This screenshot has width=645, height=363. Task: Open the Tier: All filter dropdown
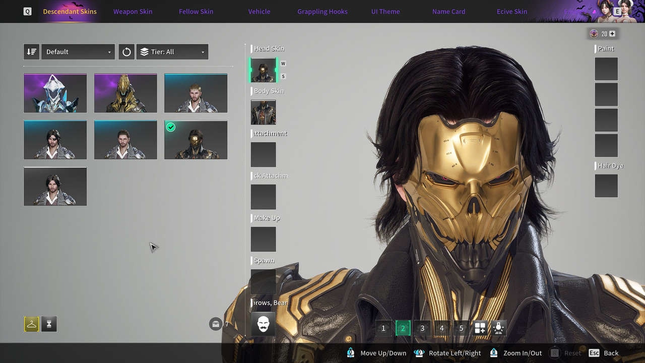coord(172,52)
